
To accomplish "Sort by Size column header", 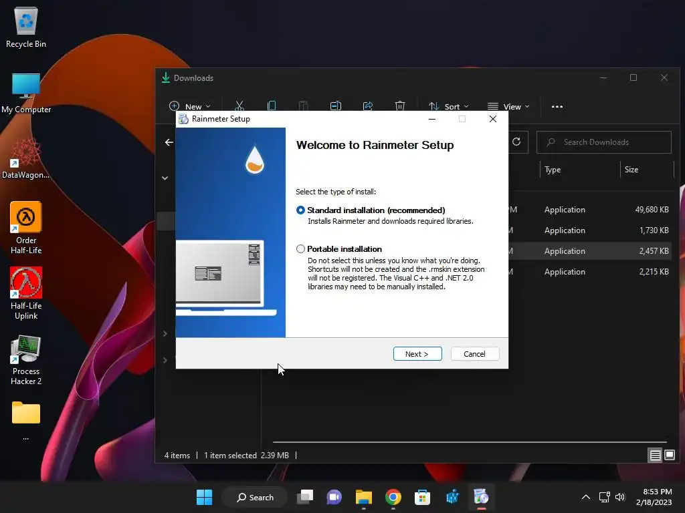I will [x=631, y=170].
